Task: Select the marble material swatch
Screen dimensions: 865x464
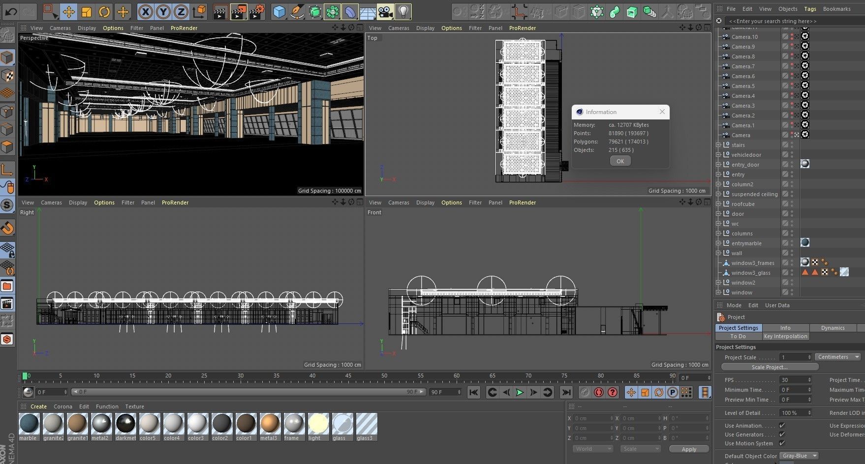Action: [x=29, y=427]
